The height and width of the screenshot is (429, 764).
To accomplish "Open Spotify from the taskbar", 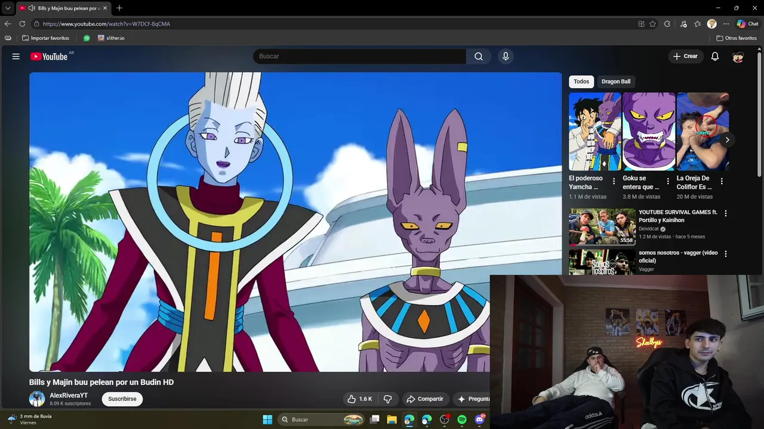I will coord(462,419).
